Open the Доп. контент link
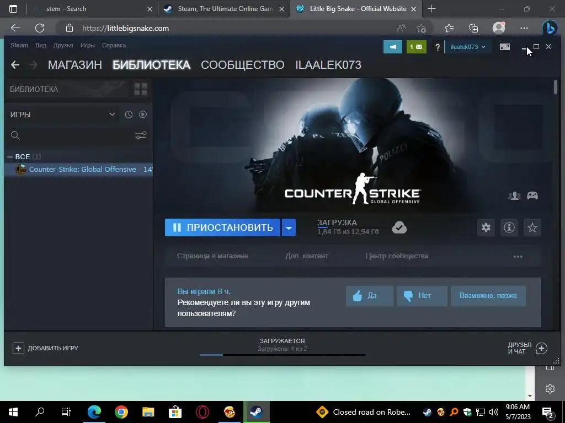The width and height of the screenshot is (565, 423). point(307,256)
